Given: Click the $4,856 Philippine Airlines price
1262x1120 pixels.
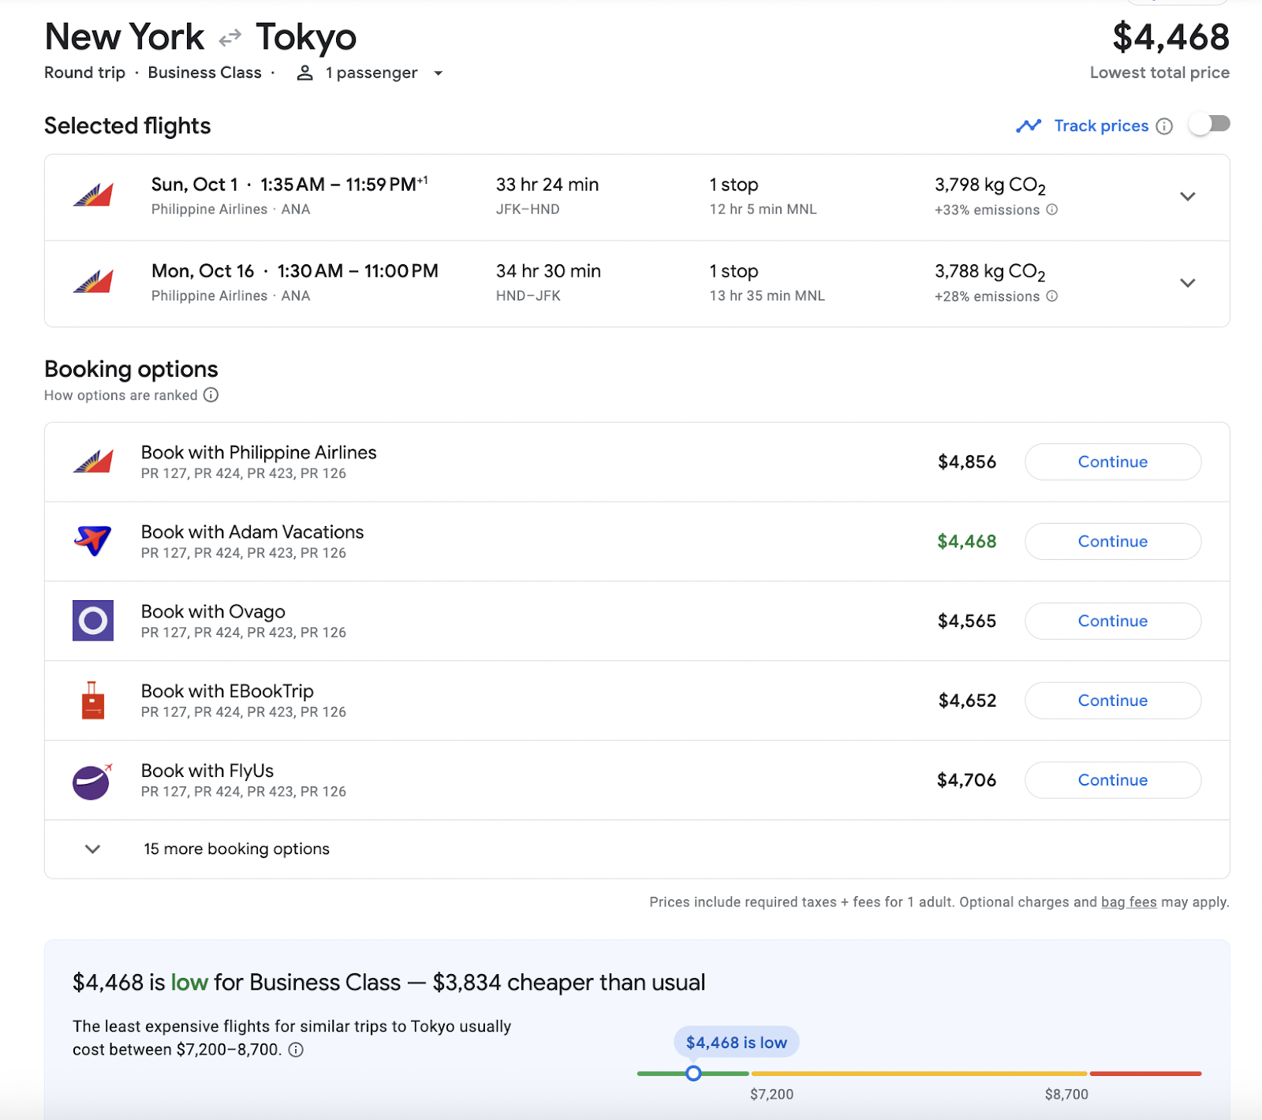Looking at the screenshot, I should [x=967, y=462].
